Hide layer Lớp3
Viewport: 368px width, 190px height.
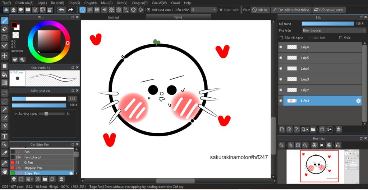click(281, 79)
